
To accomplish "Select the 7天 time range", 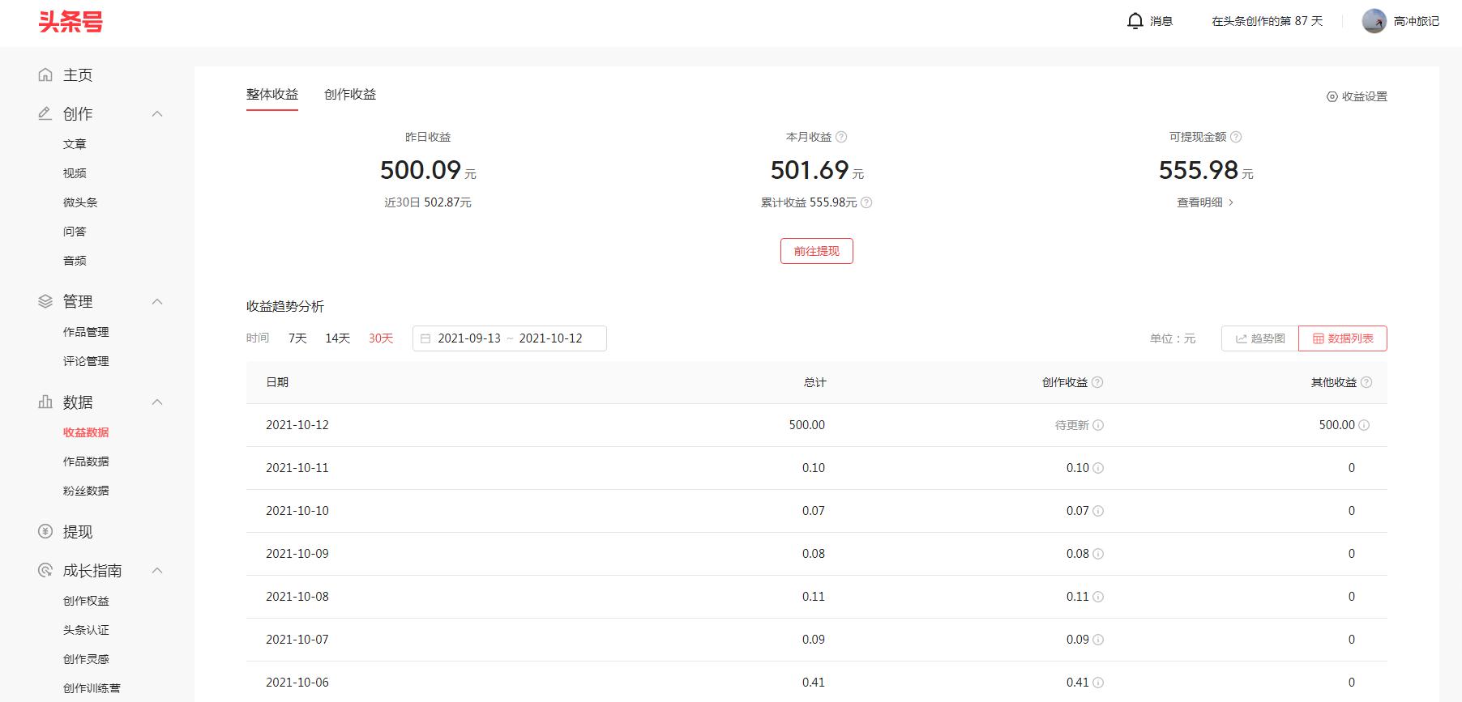I will [297, 338].
